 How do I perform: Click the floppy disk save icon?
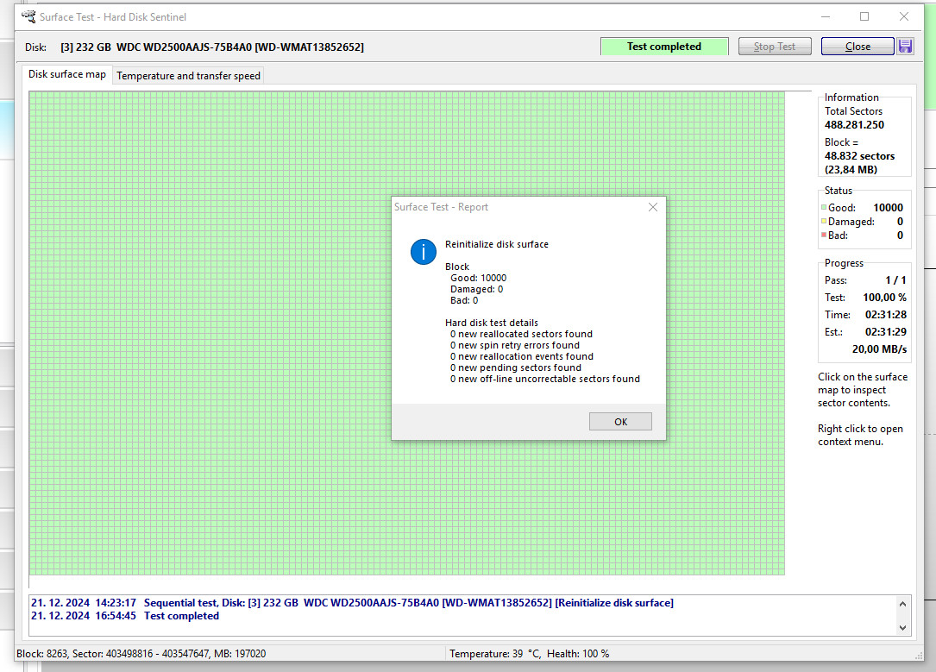[x=905, y=47]
